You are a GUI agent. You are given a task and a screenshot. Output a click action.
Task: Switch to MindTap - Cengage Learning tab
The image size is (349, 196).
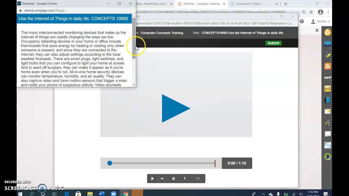coord(201,4)
